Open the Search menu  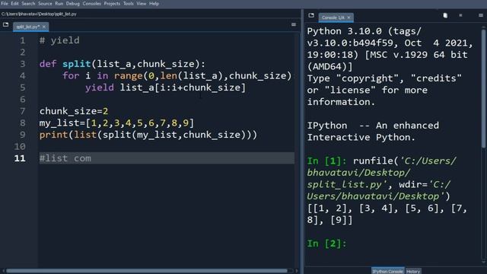28,4
